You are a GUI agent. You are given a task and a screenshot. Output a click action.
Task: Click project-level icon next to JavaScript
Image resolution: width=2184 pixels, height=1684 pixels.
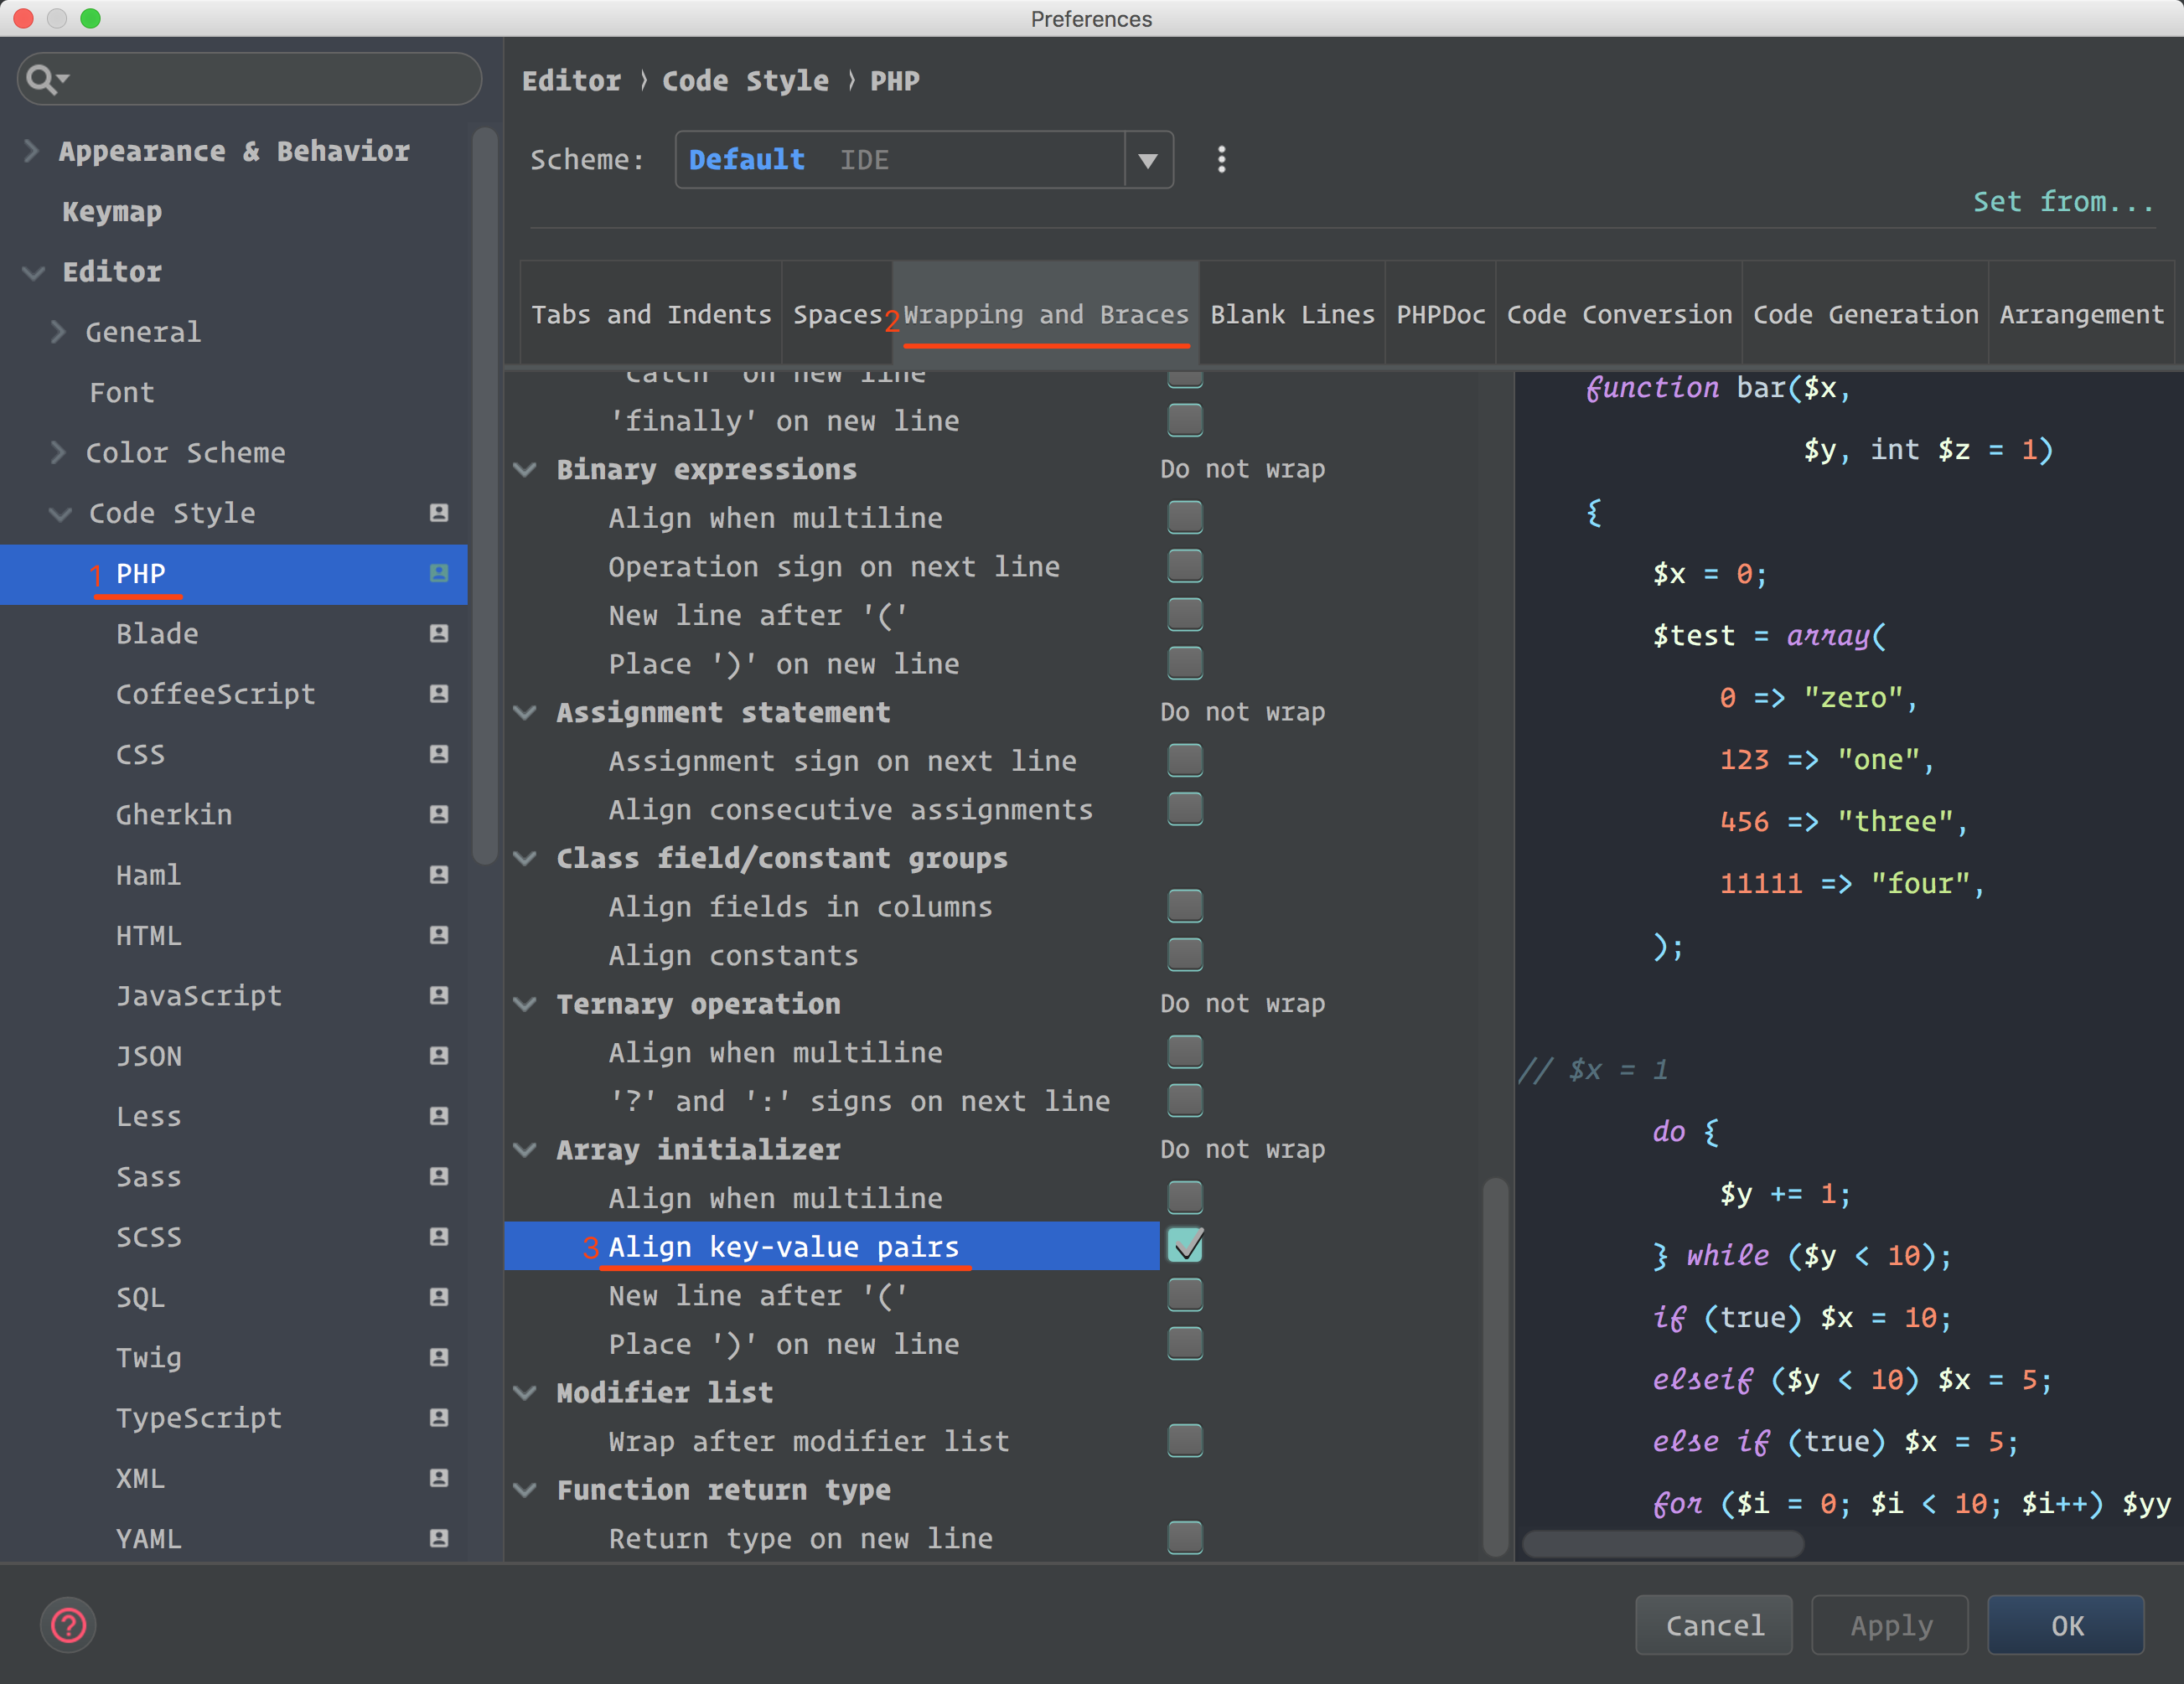[438, 995]
